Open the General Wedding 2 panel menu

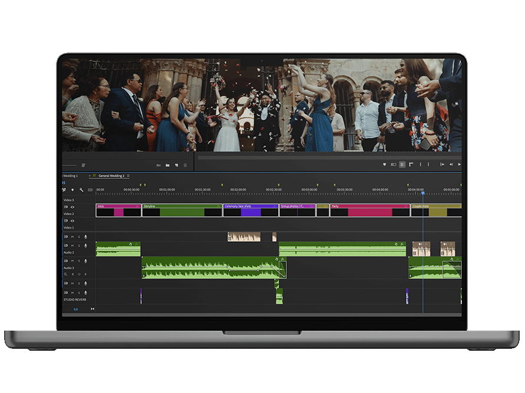click(x=128, y=176)
